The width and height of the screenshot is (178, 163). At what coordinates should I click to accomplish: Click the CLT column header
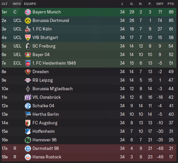click(x=5, y=4)
